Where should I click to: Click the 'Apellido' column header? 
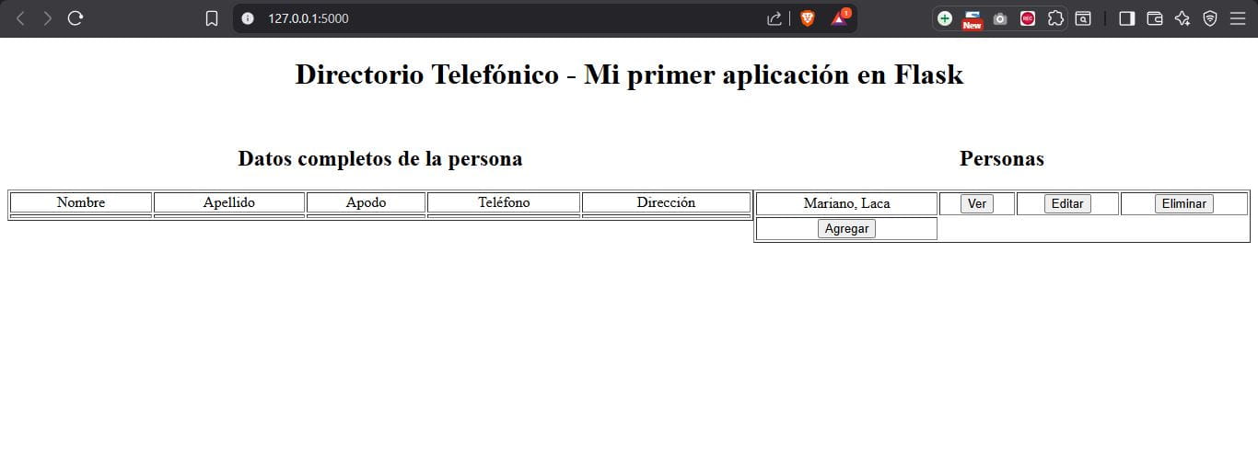228,202
